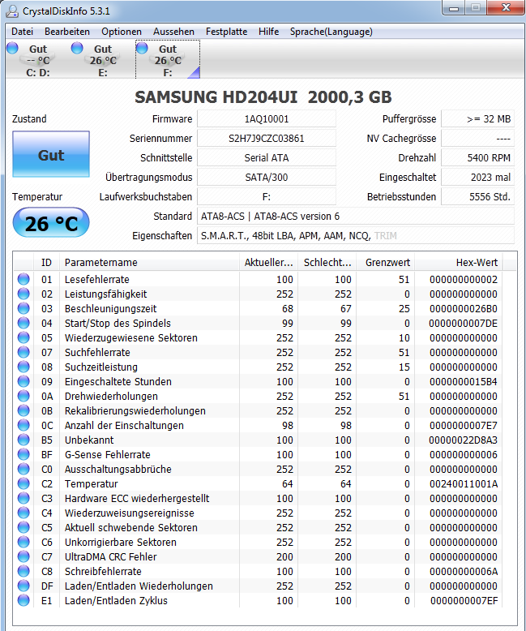
Task: Open the Datei menu
Action: pyautogui.click(x=22, y=32)
